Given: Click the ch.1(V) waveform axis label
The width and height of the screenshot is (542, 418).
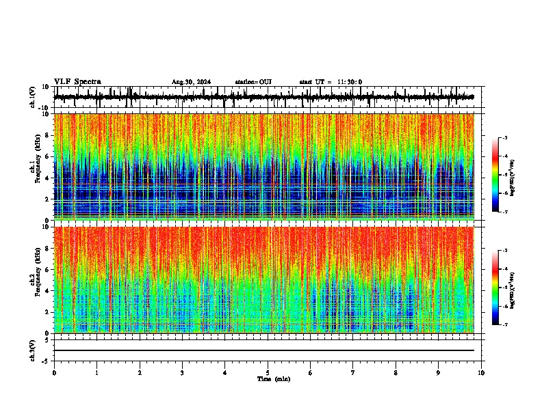Looking at the screenshot, I should pos(33,97).
